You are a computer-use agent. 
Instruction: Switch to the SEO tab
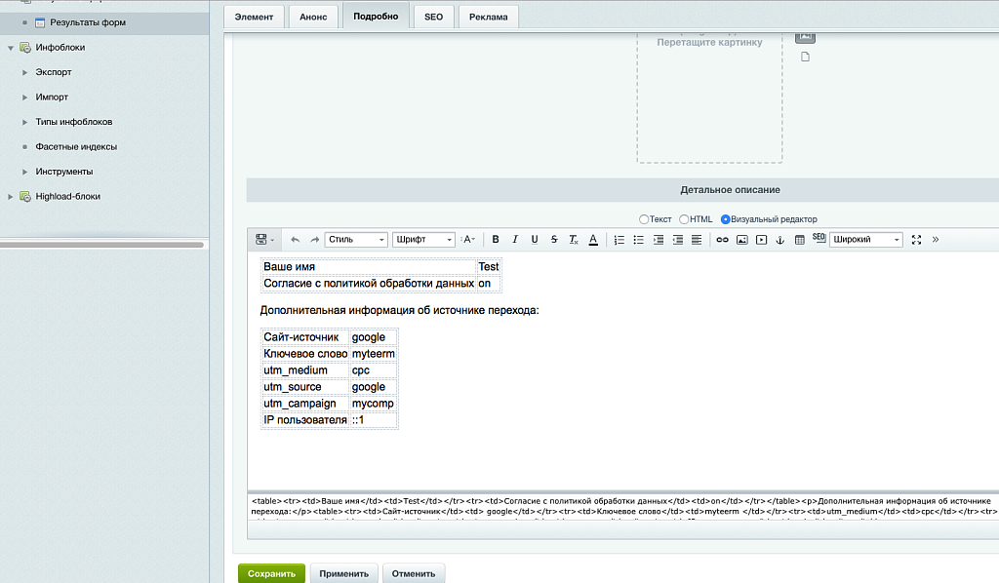433,18
